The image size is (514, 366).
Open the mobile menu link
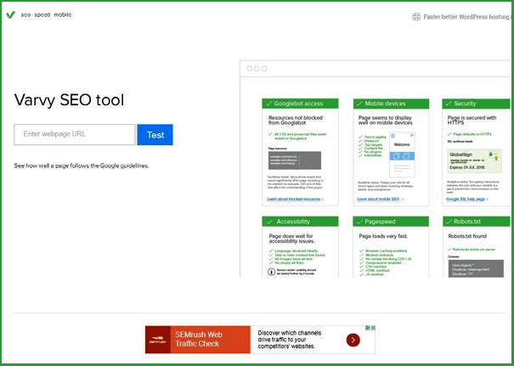coord(63,14)
